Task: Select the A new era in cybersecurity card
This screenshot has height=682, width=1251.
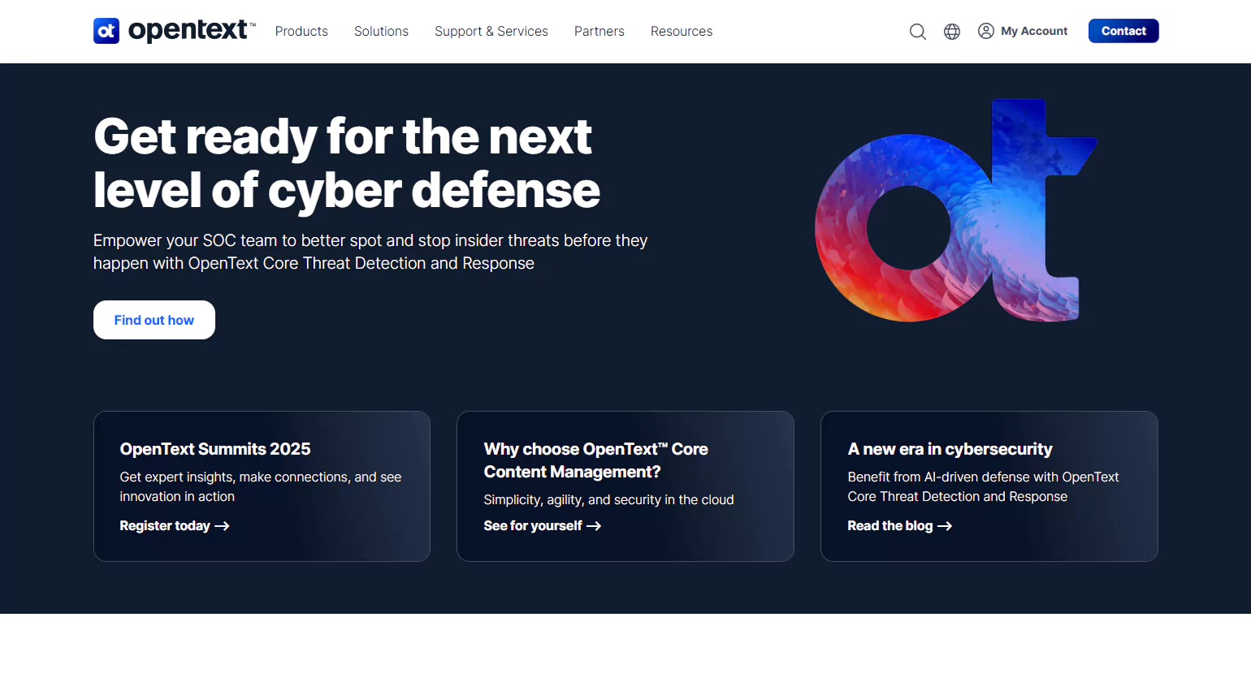Action: click(989, 486)
